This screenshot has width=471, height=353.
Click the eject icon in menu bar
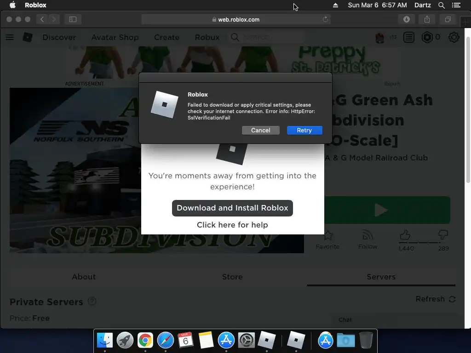(x=335, y=5)
